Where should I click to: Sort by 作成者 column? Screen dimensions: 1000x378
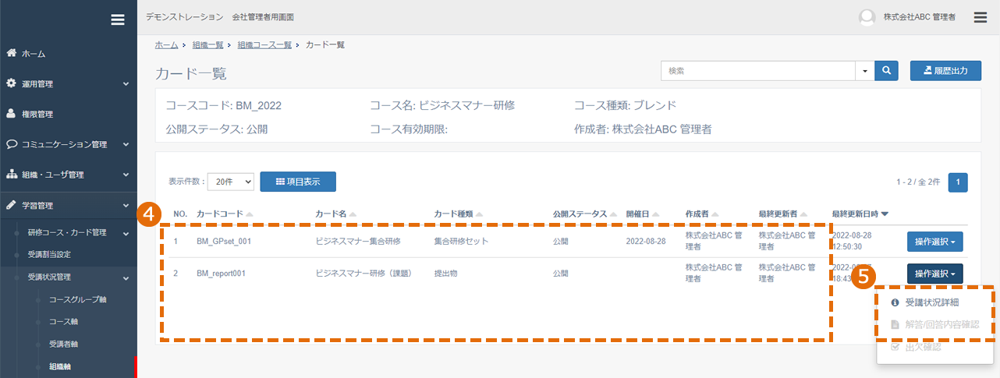pyautogui.click(x=701, y=214)
